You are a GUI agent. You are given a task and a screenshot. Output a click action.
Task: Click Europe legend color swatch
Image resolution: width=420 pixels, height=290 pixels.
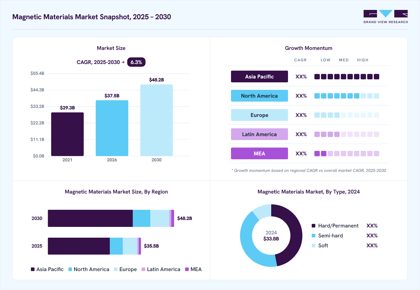click(116, 269)
